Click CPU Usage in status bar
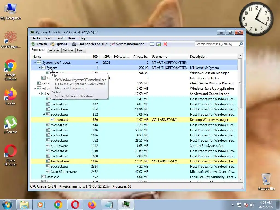 pyautogui.click(x=43, y=186)
